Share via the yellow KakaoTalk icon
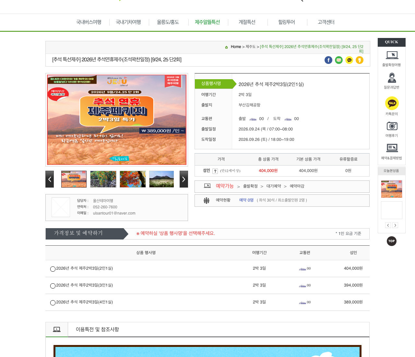Screen dimensions: 415x357 point(349,60)
